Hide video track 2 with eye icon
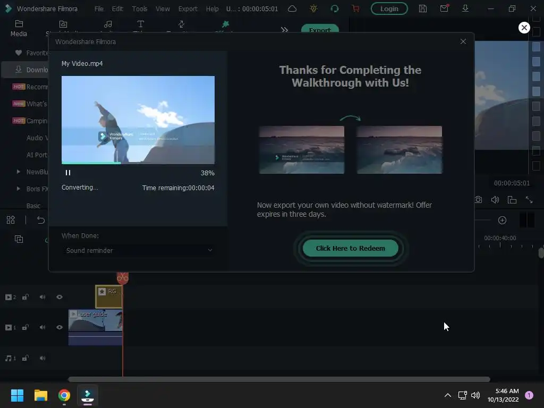 pos(59,297)
